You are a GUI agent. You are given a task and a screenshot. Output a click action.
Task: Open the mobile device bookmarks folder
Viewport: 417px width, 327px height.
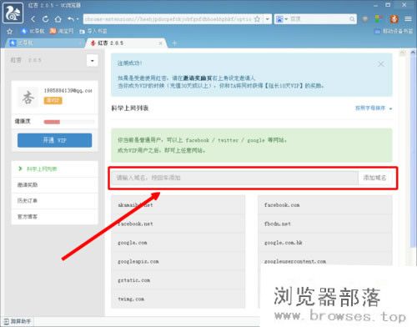[394, 31]
